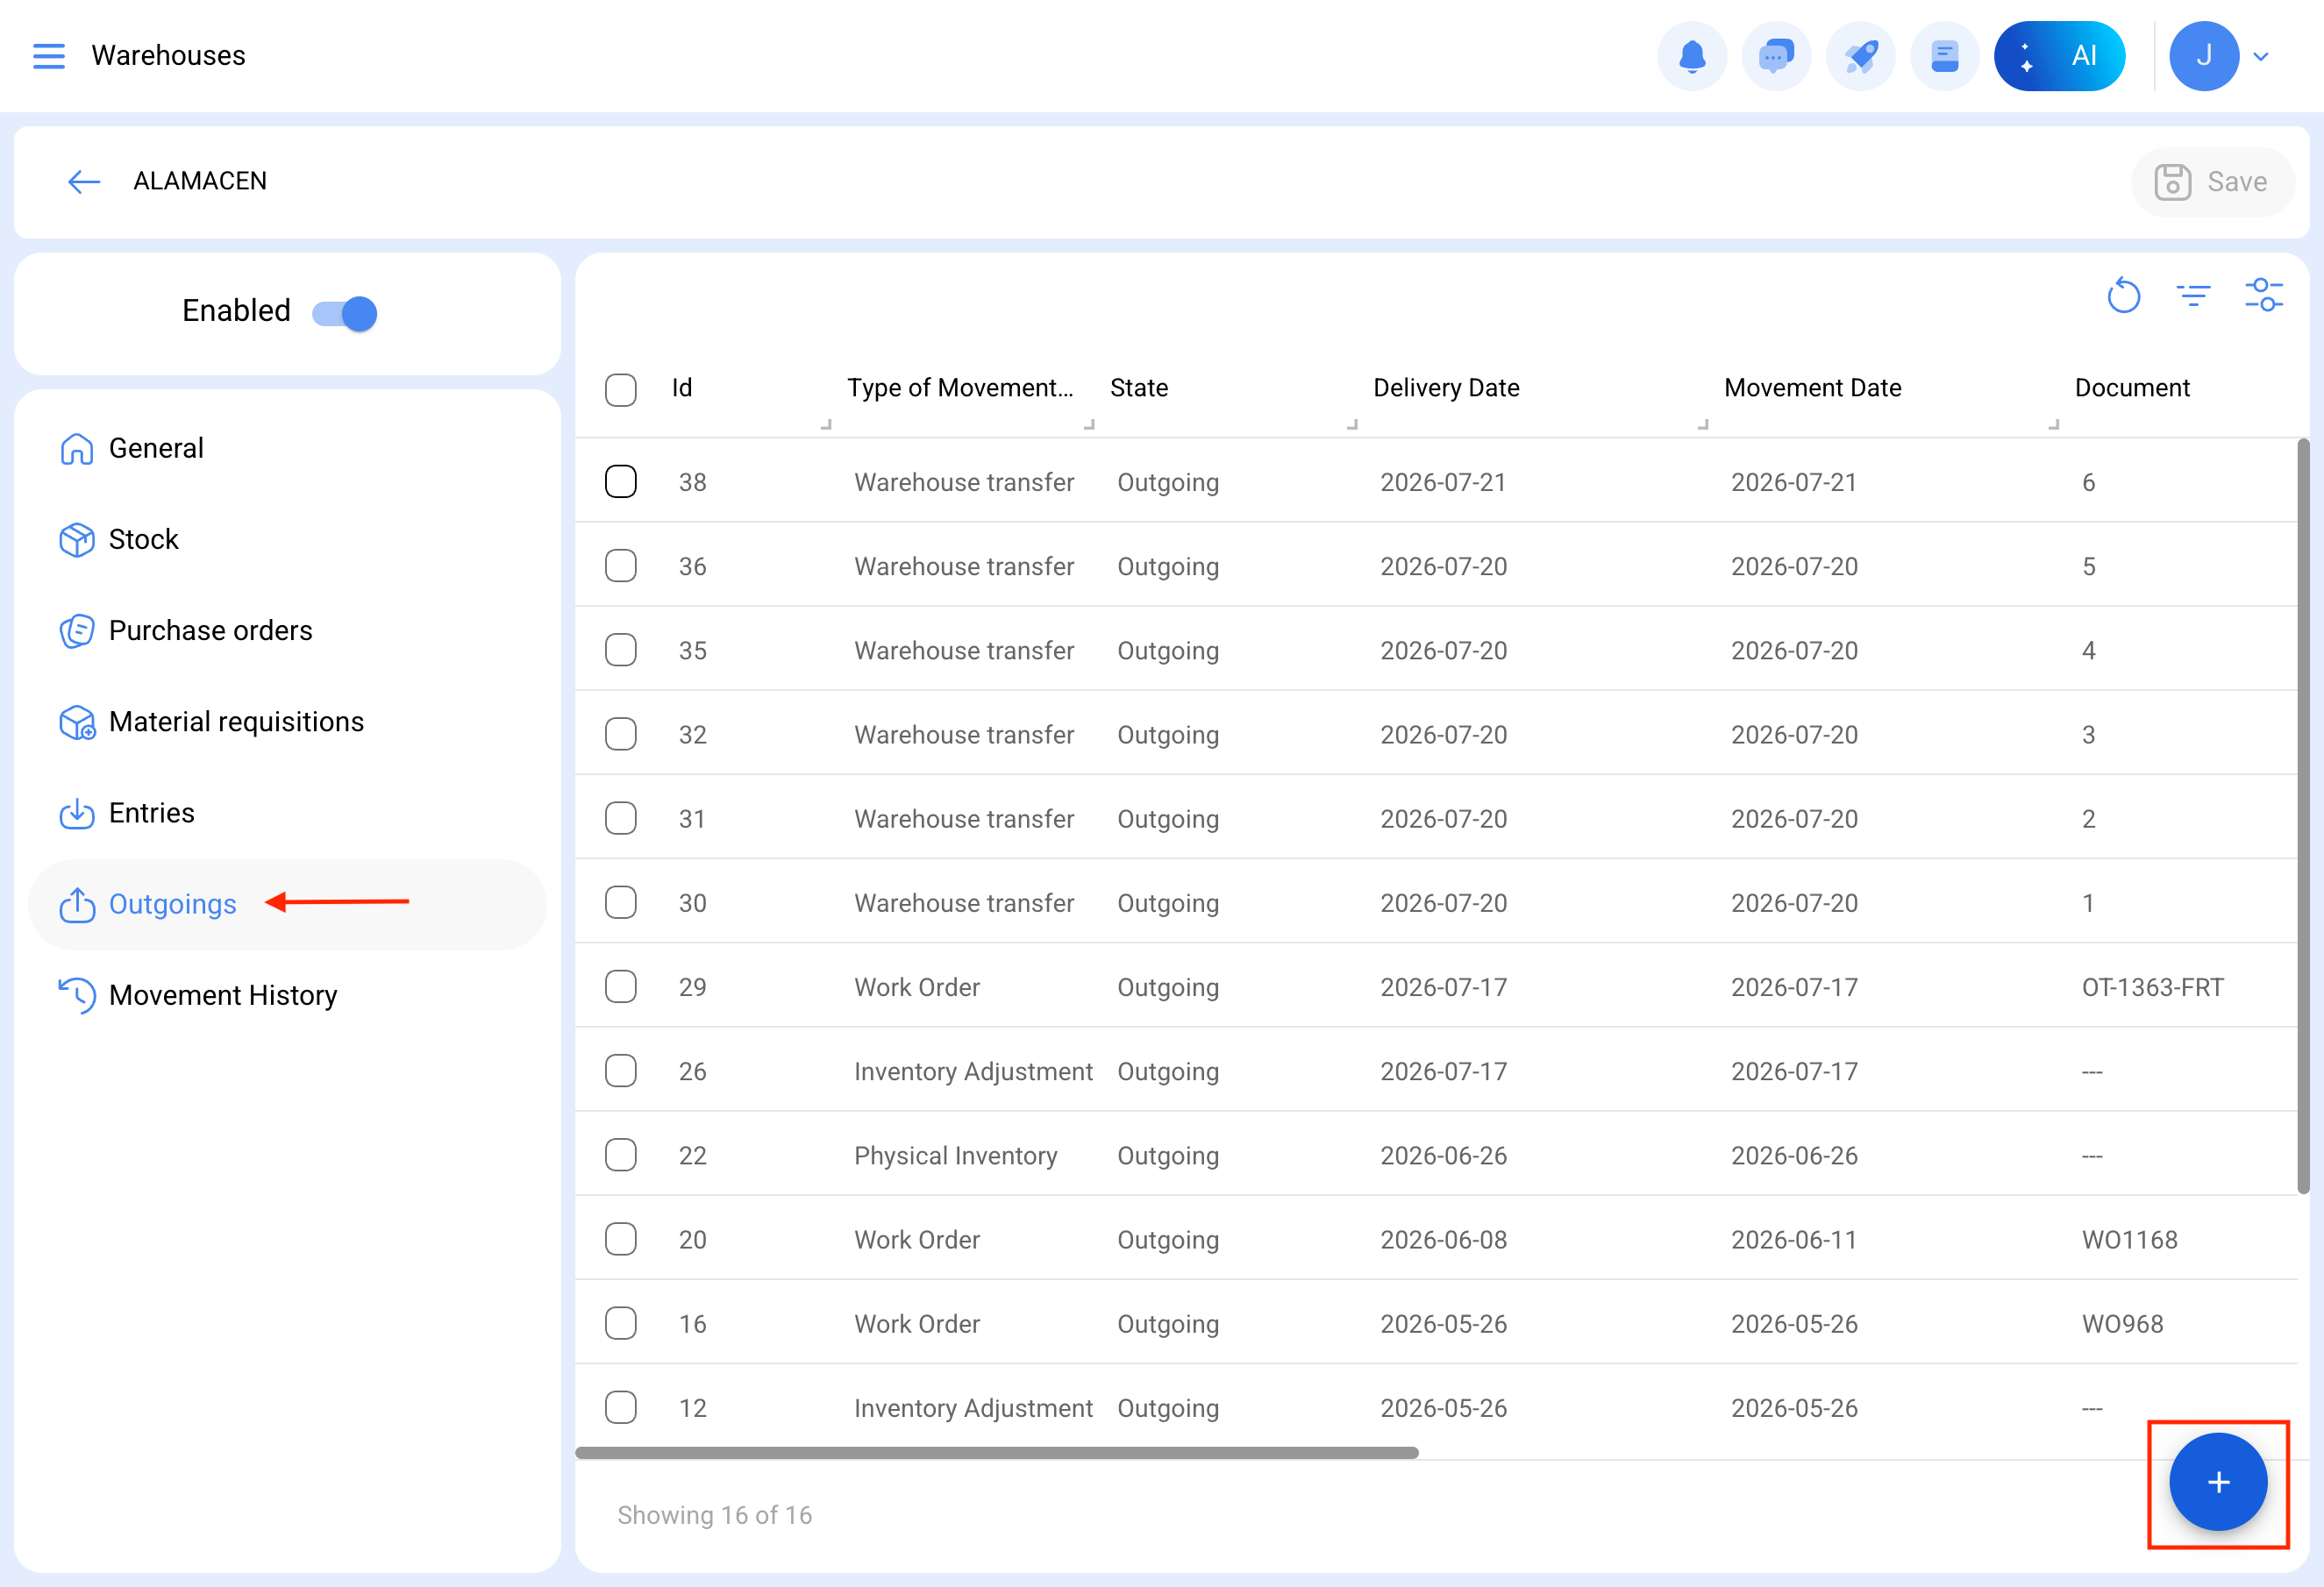The width and height of the screenshot is (2324, 1587).
Task: Check the row with Id 16
Action: coord(621,1323)
